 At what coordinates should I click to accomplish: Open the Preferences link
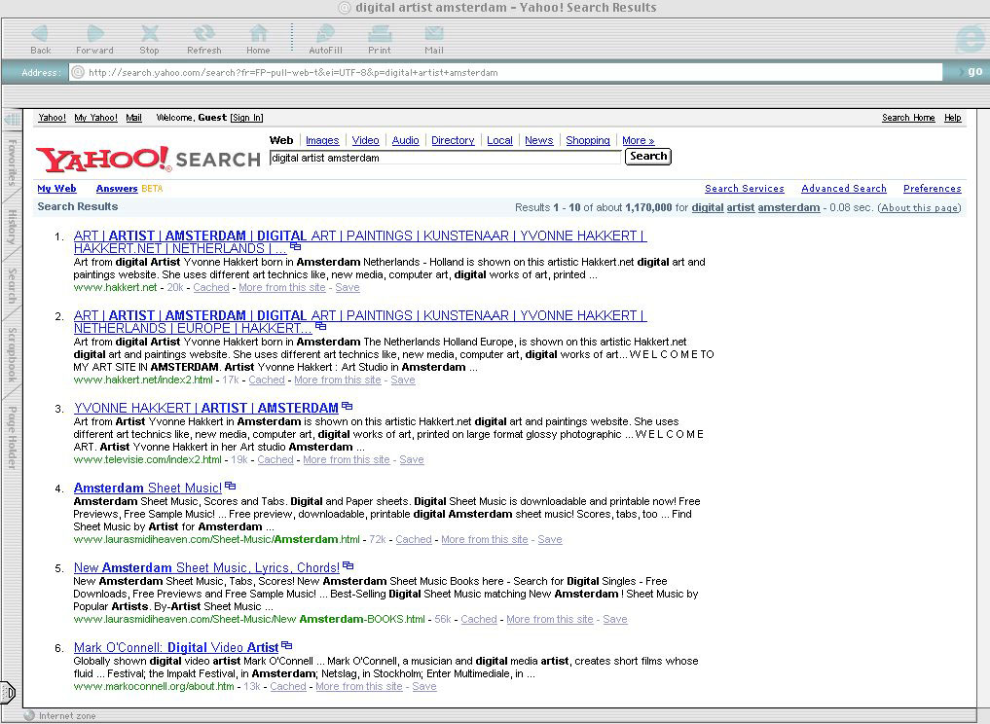coord(932,189)
